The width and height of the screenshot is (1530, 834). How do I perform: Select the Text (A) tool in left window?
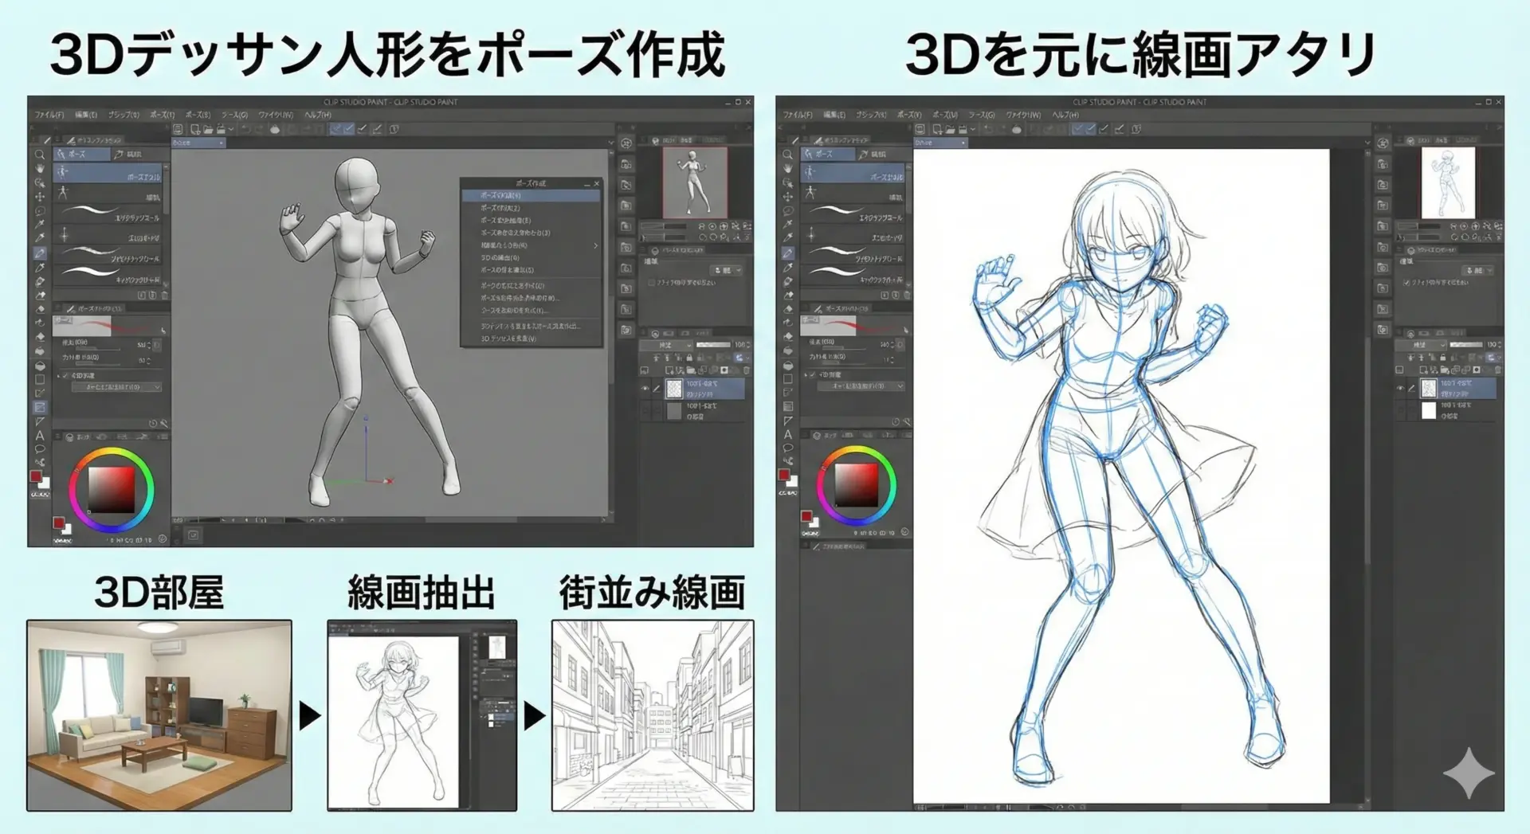39,435
